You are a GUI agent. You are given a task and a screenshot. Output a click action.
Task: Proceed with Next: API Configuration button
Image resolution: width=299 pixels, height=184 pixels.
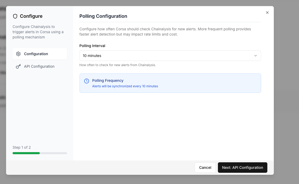(x=242, y=168)
